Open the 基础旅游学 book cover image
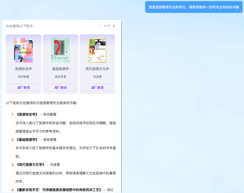244x193 pixels. click(x=60, y=50)
